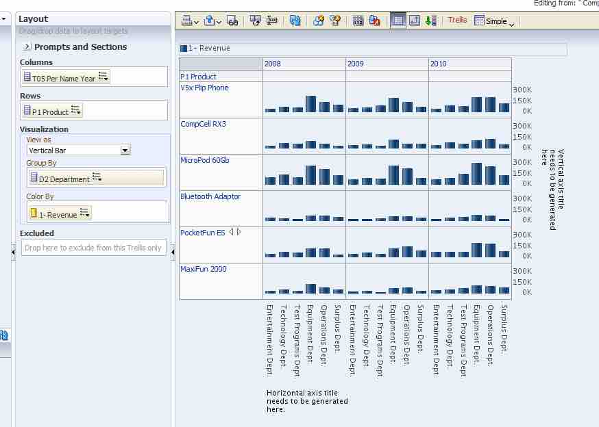Click the chart layout icon beside the grid icon
The image size is (599, 427).
[415, 20]
